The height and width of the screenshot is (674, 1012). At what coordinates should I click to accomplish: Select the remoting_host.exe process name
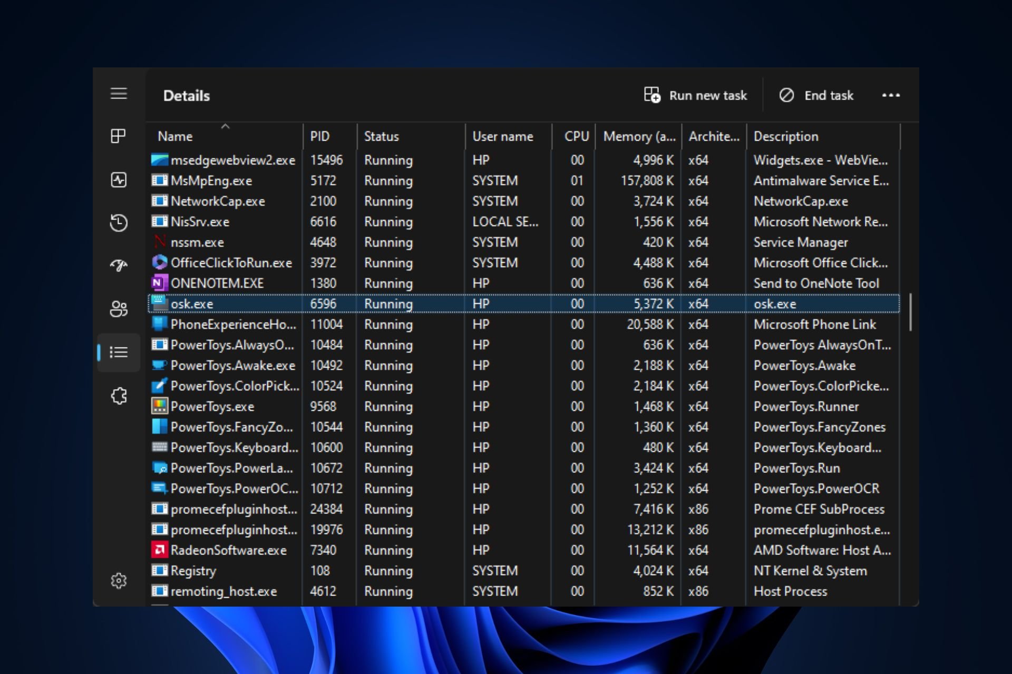coord(223,591)
